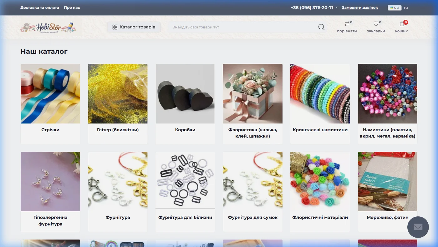
Task: Open the Про нас page
Action: (72, 8)
